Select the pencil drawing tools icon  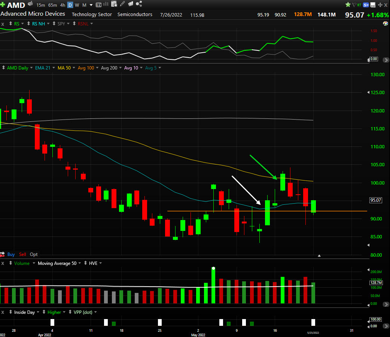pos(122,4)
